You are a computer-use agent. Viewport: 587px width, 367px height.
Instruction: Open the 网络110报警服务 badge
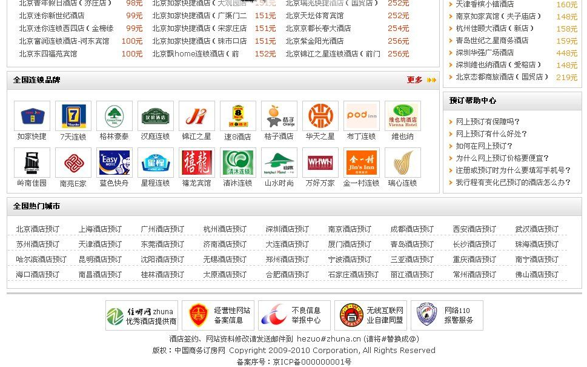click(447, 315)
